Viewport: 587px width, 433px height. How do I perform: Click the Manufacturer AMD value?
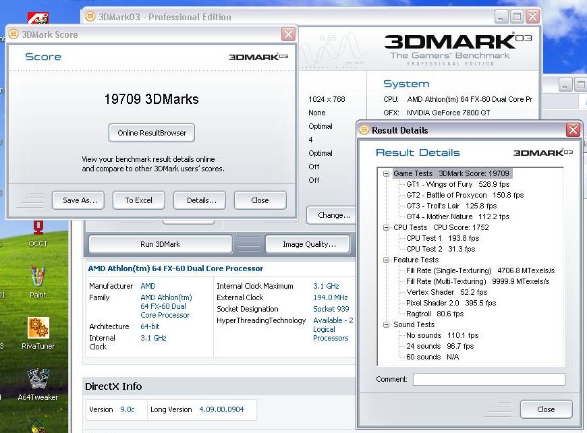[148, 286]
